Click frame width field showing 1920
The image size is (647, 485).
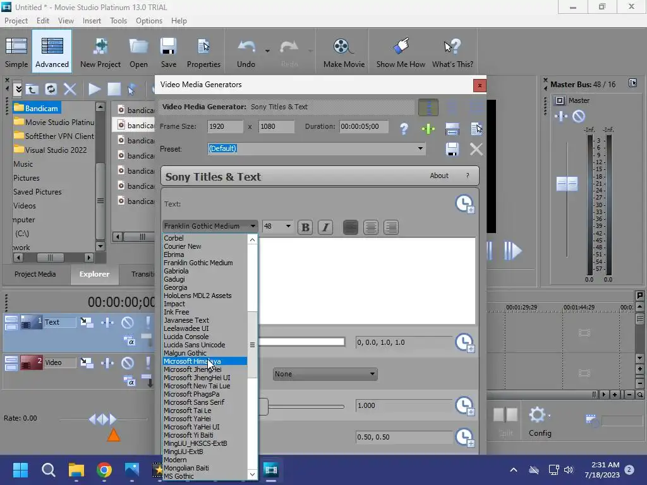[x=225, y=126]
